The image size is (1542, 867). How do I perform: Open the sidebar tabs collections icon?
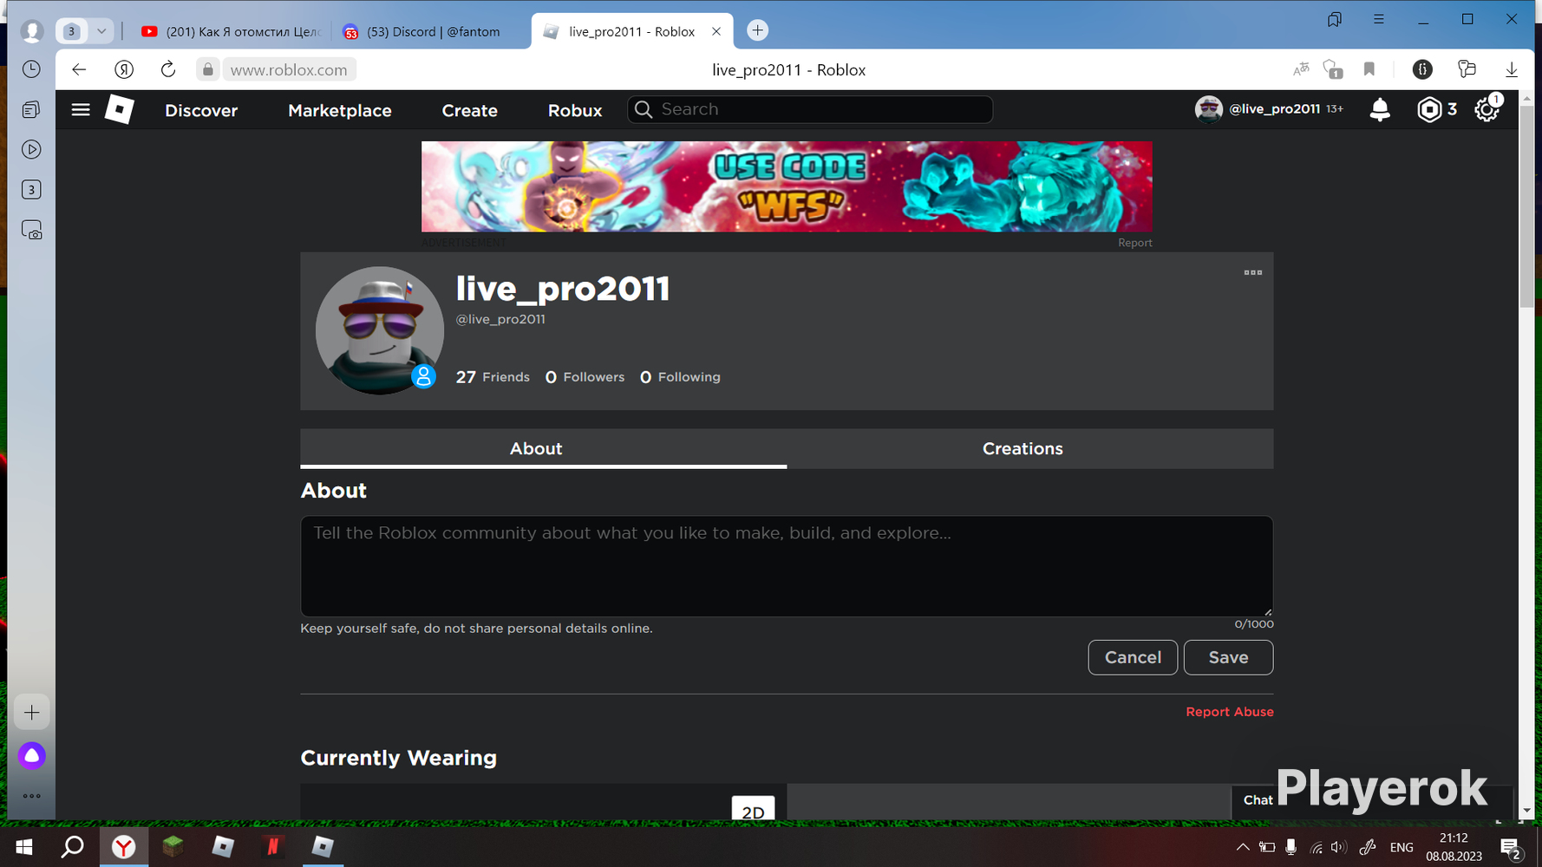[31, 110]
